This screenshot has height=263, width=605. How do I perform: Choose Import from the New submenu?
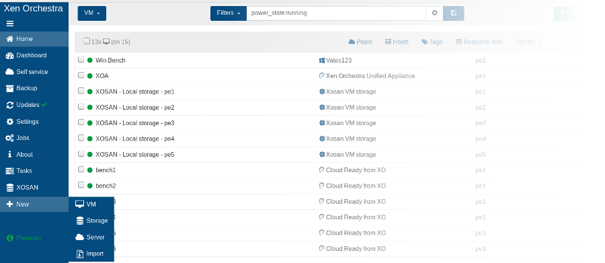(92, 254)
